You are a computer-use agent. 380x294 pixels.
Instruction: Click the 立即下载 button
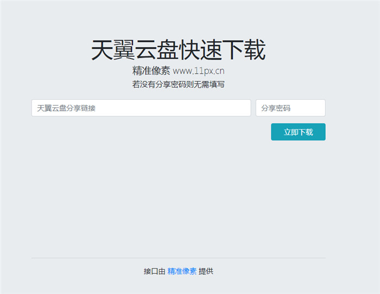pyautogui.click(x=298, y=132)
